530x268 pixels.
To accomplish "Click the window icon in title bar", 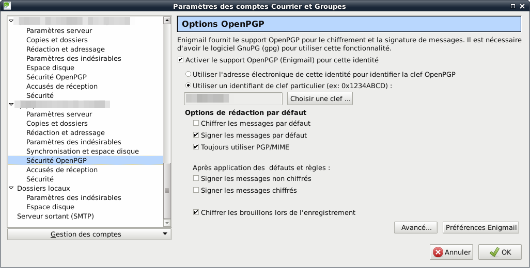I will tap(6, 6).
